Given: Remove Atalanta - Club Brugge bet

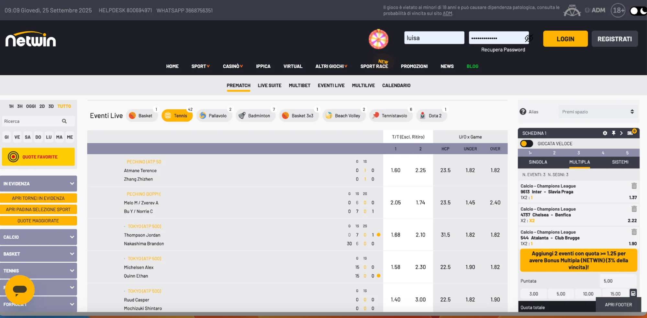Looking at the screenshot, I should pos(634,232).
